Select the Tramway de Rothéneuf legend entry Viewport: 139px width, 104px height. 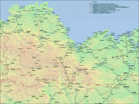101,13
